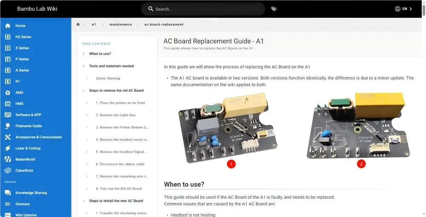Click the 'AC Board Replacement Guide - A1' title

[x=213, y=41]
